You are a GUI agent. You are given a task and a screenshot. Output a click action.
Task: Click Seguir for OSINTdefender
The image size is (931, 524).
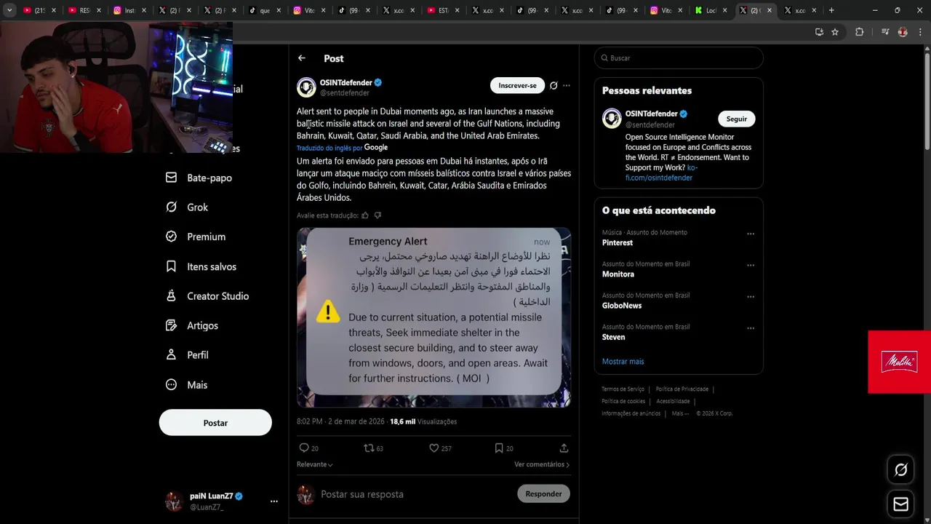pyautogui.click(x=737, y=119)
